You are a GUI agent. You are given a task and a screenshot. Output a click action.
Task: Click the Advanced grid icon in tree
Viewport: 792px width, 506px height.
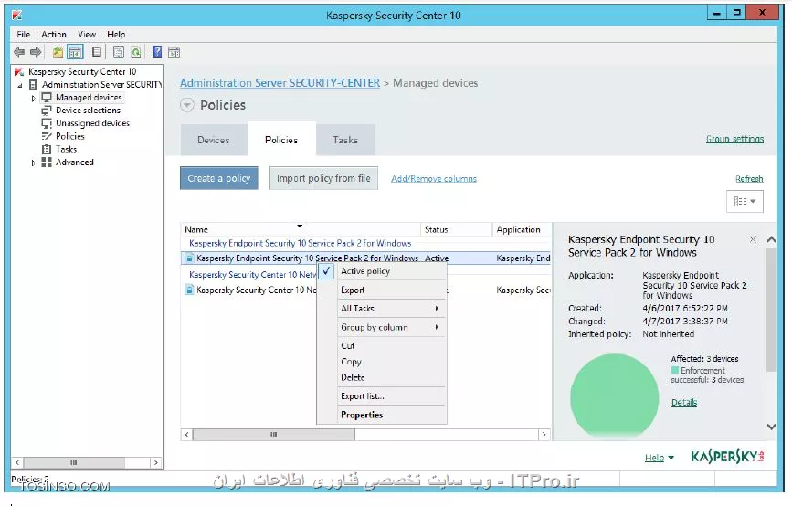[47, 162]
